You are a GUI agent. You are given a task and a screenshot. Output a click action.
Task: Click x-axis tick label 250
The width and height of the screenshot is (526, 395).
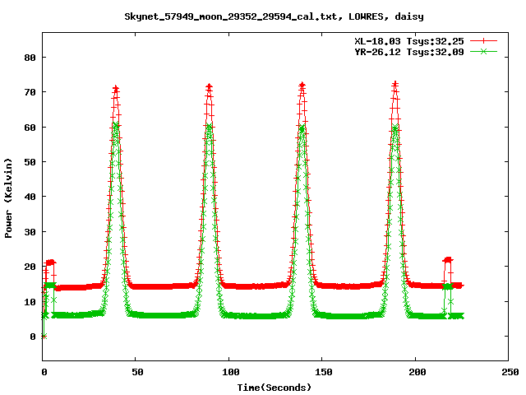pyautogui.click(x=510, y=372)
